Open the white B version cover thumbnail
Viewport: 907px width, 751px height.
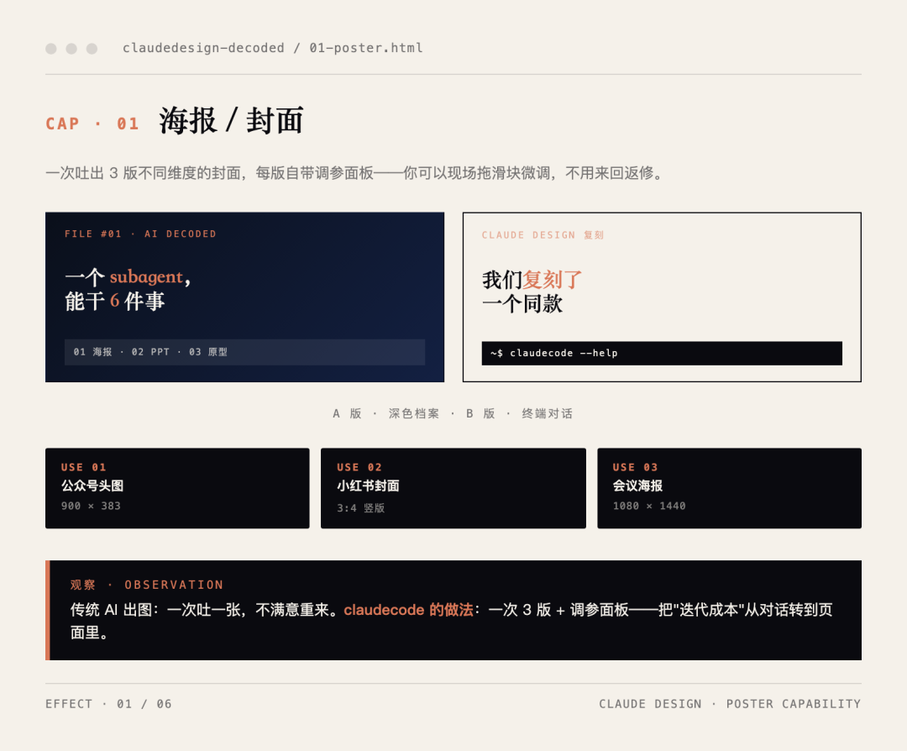662,297
